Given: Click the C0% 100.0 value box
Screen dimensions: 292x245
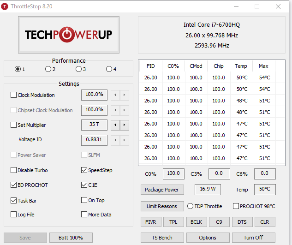Looking at the screenshot, I should click(x=173, y=174).
